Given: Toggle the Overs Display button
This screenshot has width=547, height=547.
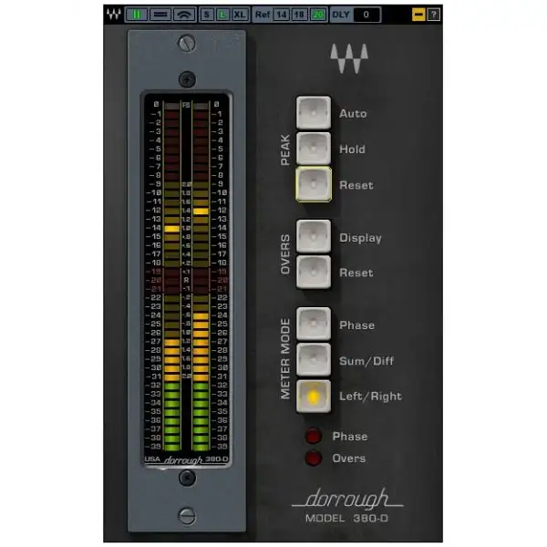Looking at the screenshot, I should point(314,237).
